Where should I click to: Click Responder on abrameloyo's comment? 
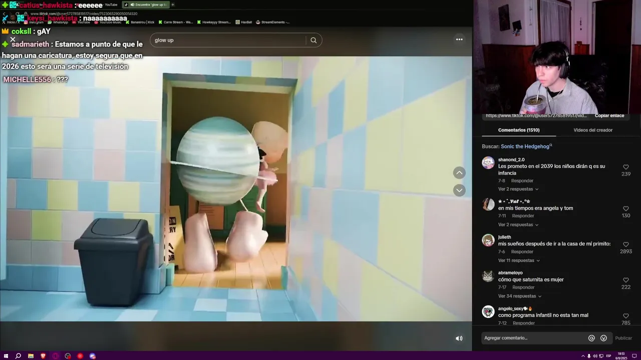tap(523, 287)
